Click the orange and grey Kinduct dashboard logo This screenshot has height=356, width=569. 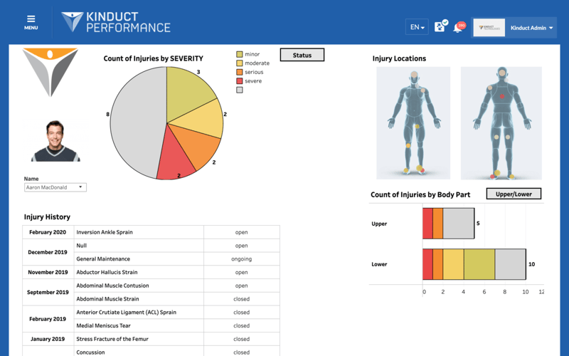point(50,71)
